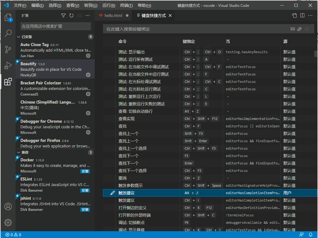Show errors and warnings in status bar

coord(13,235)
